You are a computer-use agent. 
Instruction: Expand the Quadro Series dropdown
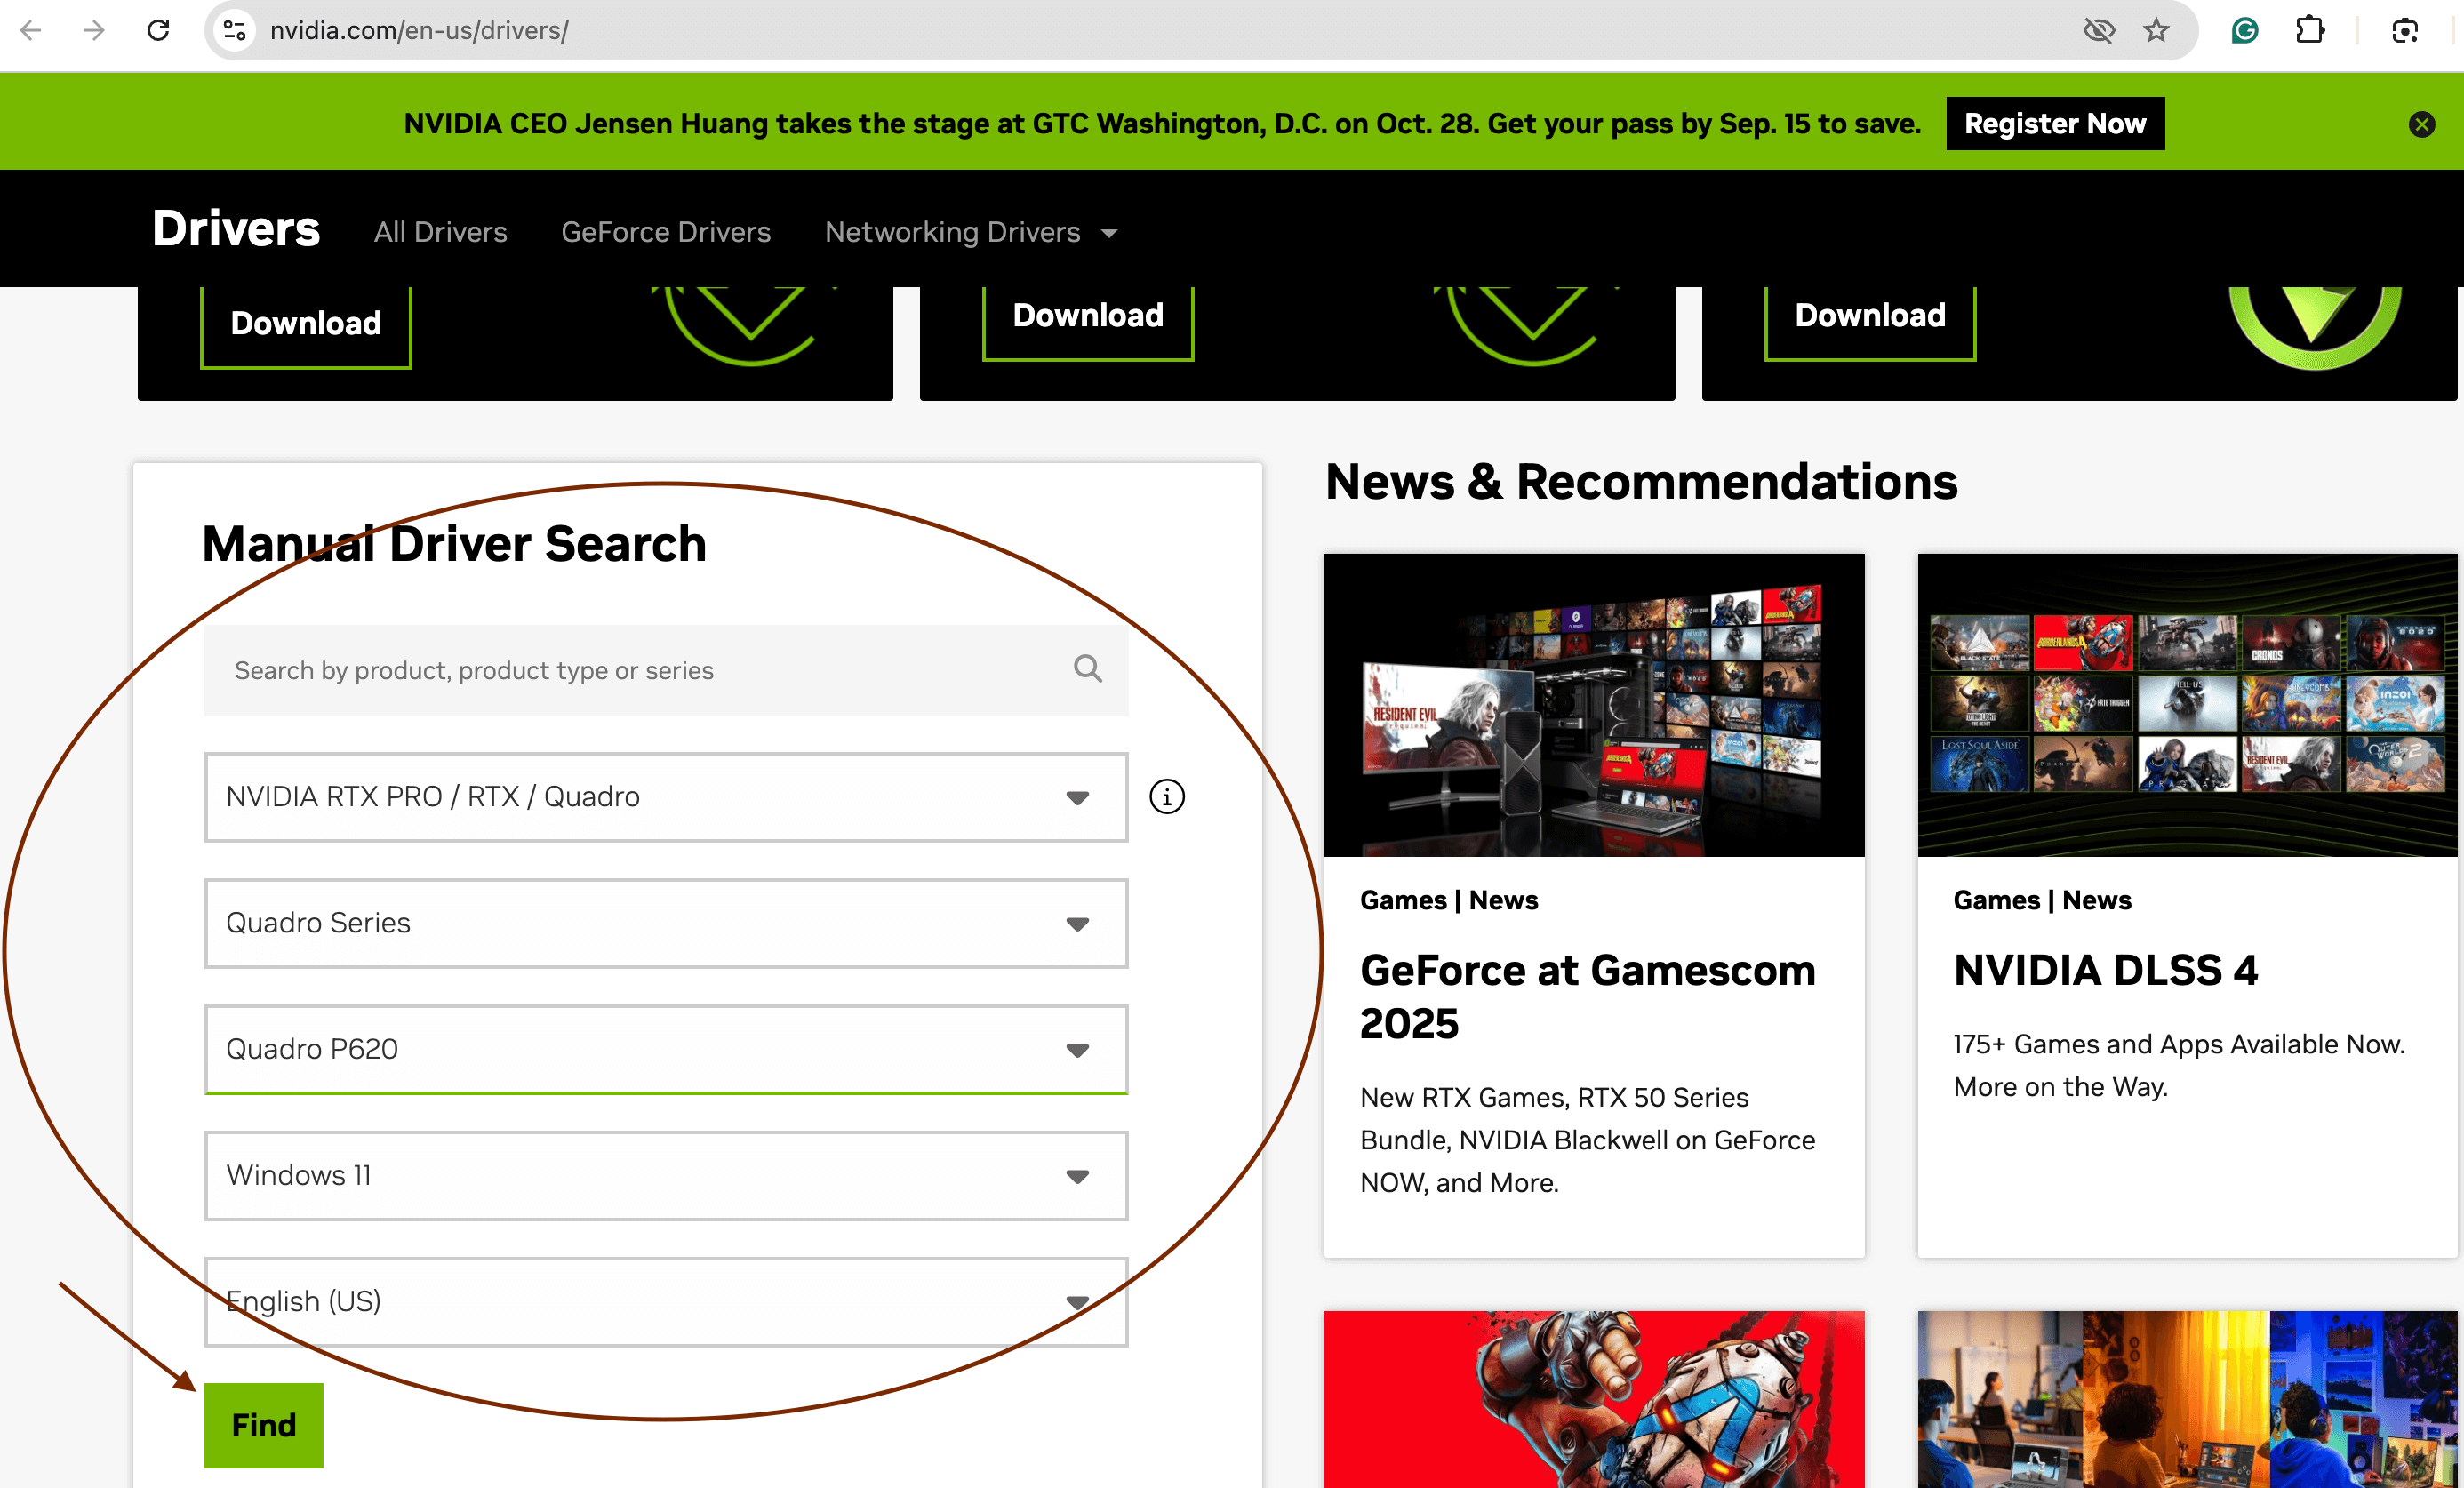pyautogui.click(x=665, y=923)
